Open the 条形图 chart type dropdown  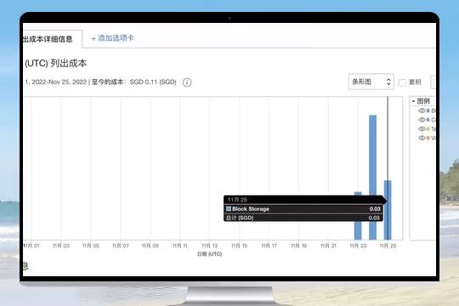pyautogui.click(x=371, y=82)
